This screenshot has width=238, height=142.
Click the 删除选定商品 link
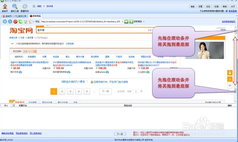[x=8, y=133]
